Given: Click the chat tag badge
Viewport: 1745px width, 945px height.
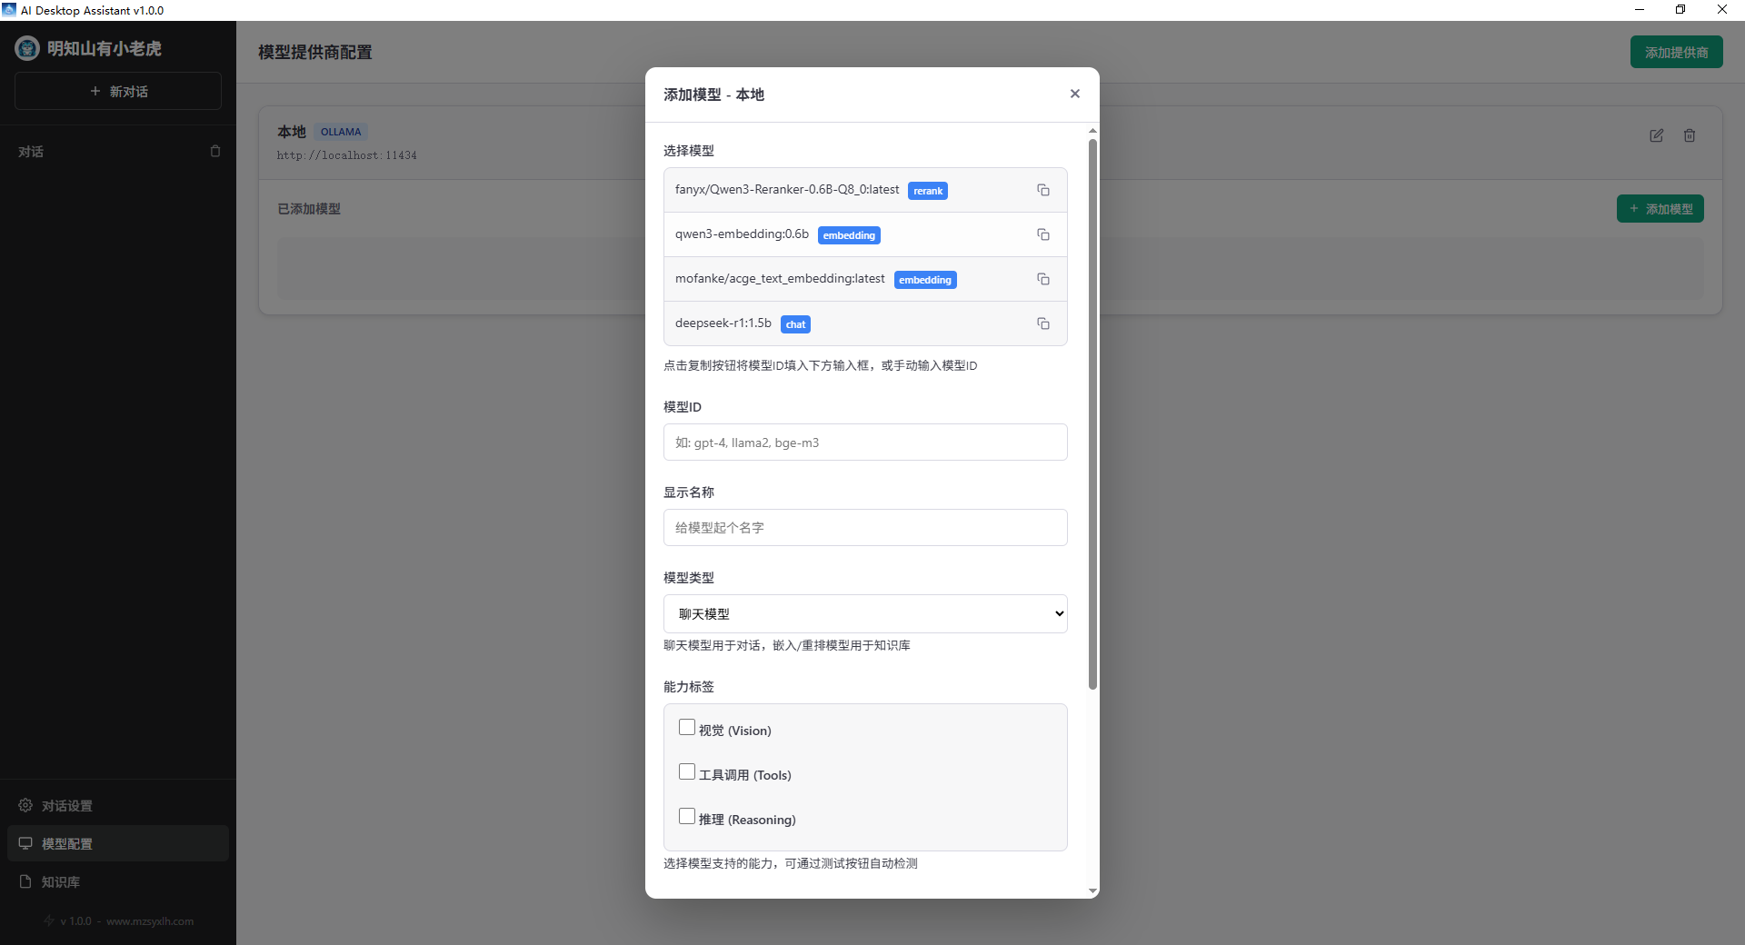Looking at the screenshot, I should (x=795, y=324).
